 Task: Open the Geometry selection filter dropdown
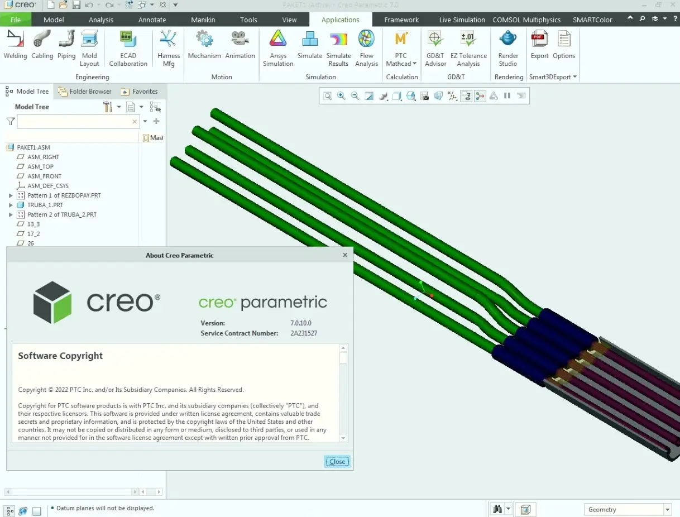tap(667, 509)
